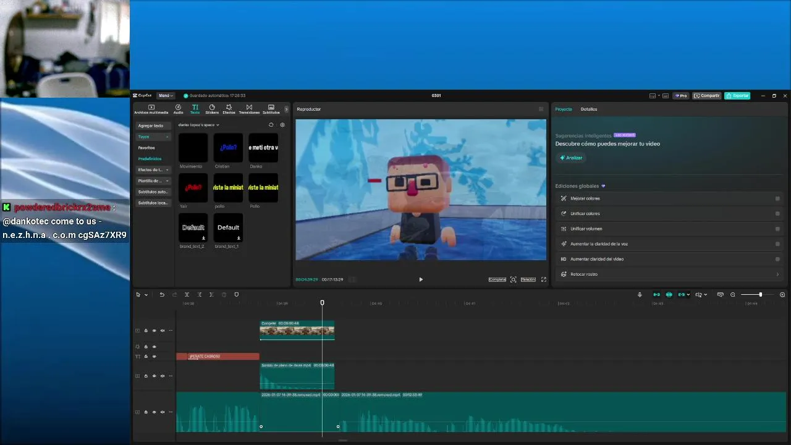The height and width of the screenshot is (445, 791).
Task: Open danko lopez's space dropdown
Action: pos(199,125)
